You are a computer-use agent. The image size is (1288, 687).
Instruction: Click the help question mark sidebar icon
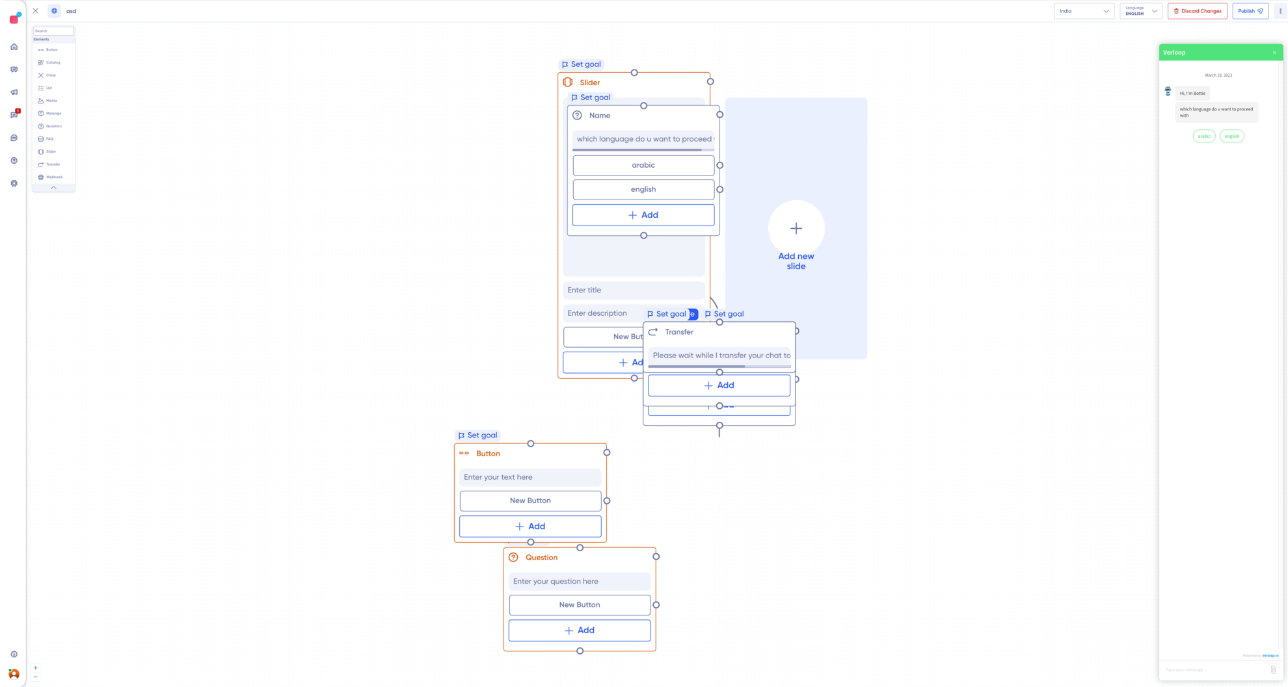pos(14,161)
